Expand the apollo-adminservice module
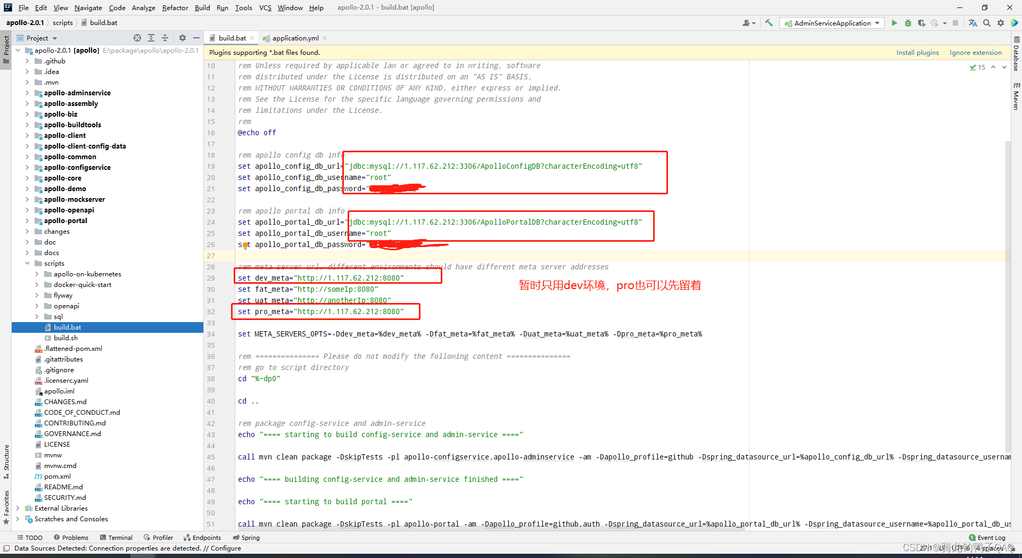1022x558 pixels. pyautogui.click(x=28, y=93)
